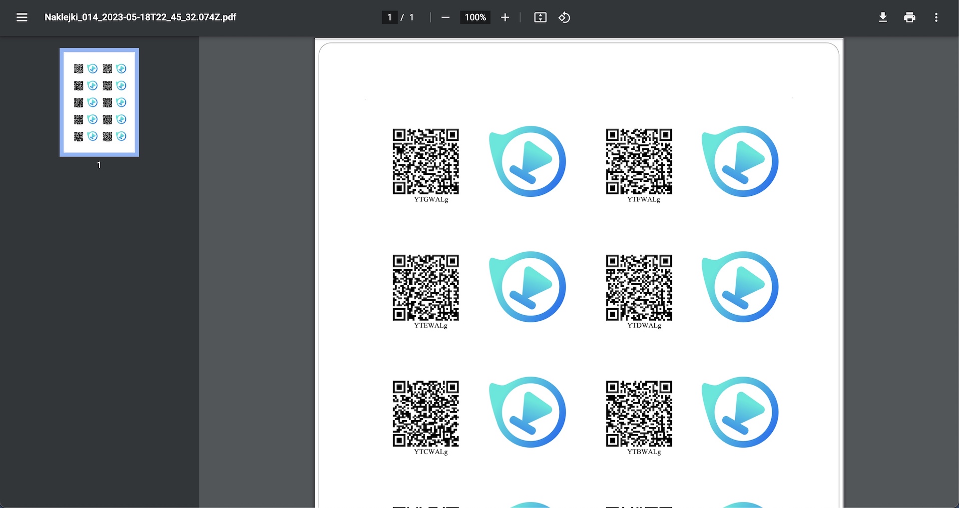Rotate the document counterclockwise
This screenshot has width=959, height=508.
click(564, 17)
